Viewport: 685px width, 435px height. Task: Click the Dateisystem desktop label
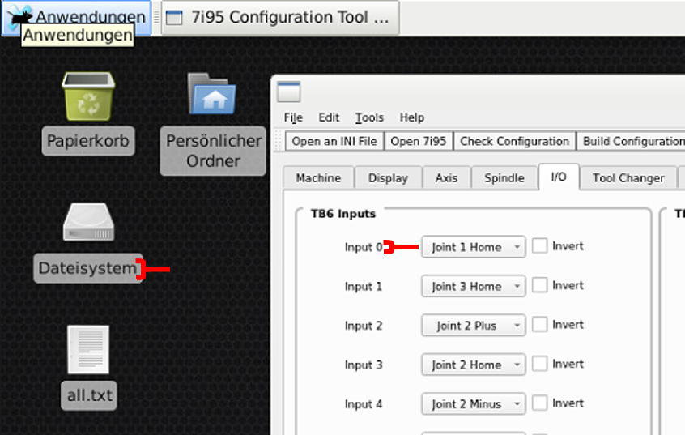click(x=87, y=268)
